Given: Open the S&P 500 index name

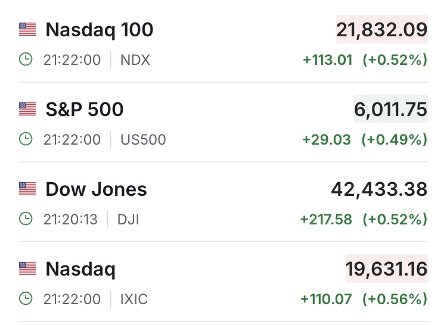Looking at the screenshot, I should [85, 109].
